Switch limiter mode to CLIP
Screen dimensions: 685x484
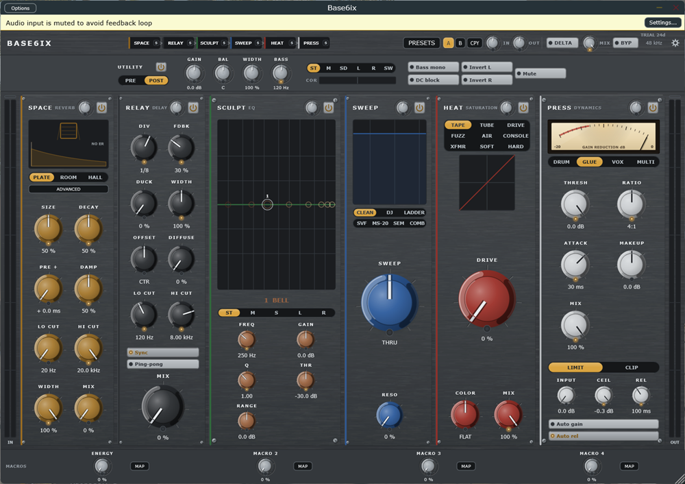pyautogui.click(x=632, y=367)
